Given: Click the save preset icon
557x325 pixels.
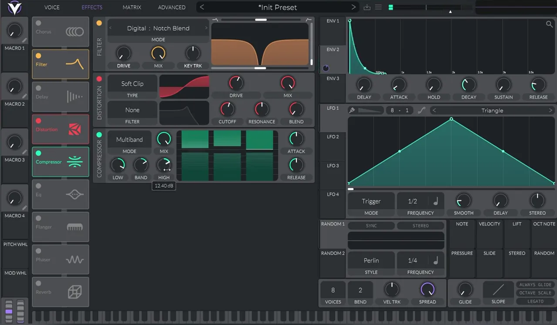Looking at the screenshot, I should [367, 7].
